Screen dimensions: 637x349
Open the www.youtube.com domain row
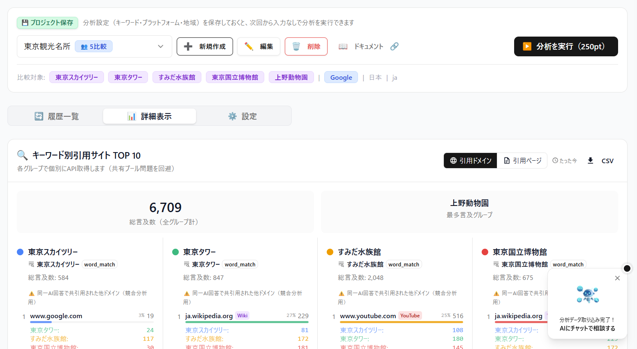pos(368,316)
